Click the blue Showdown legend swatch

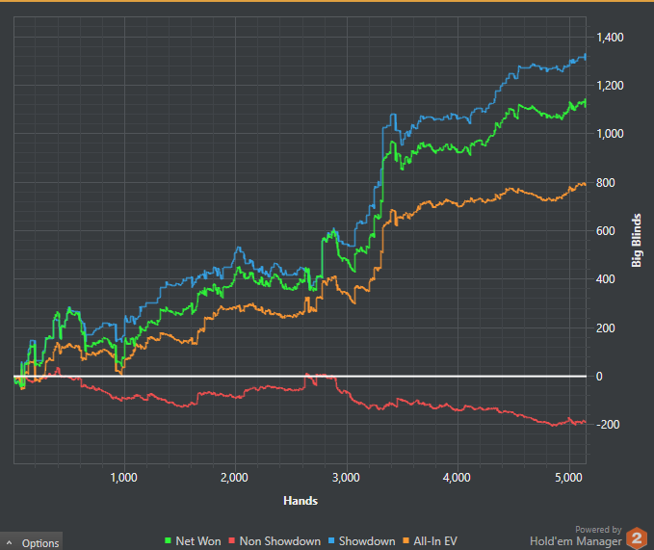click(331, 540)
